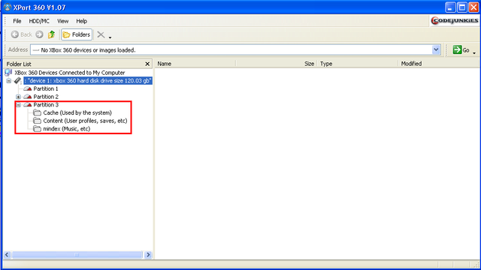Open the Help menu

click(82, 21)
